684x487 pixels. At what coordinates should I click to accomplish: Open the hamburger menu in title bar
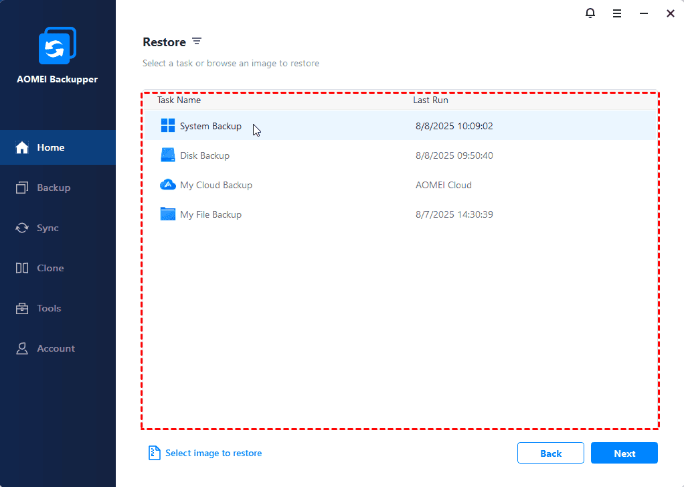(x=616, y=13)
